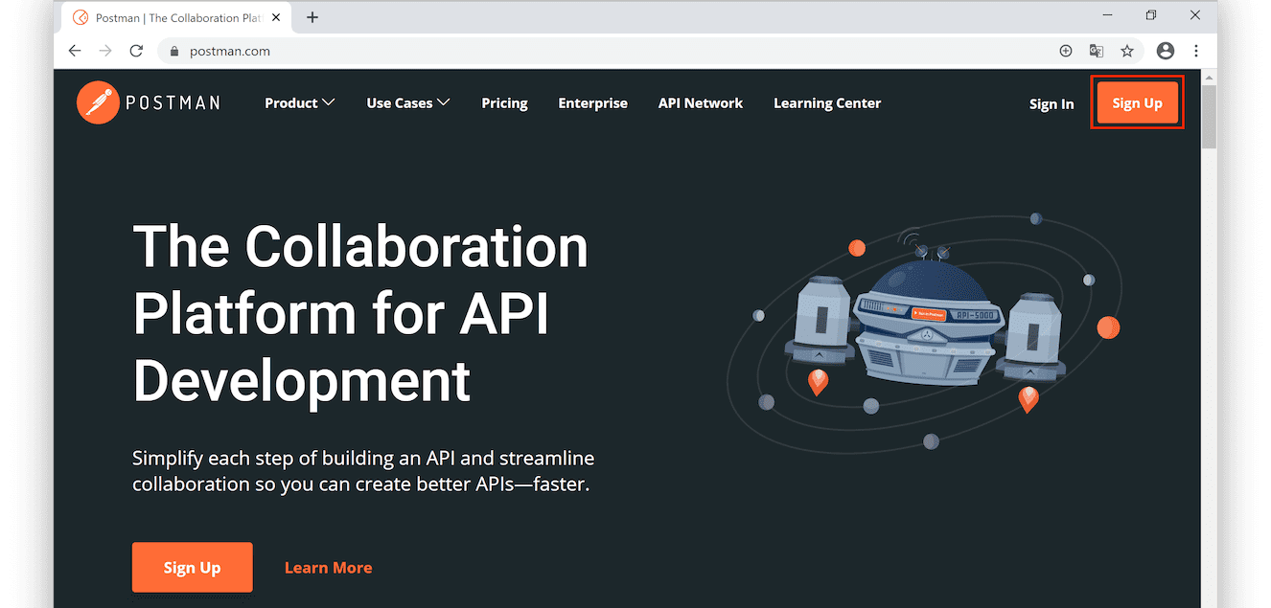Screen dimensions: 1271x608
Task: Click the Sign Up button in the header
Action: 1137,102
